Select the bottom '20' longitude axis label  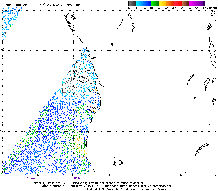(x=145, y=175)
